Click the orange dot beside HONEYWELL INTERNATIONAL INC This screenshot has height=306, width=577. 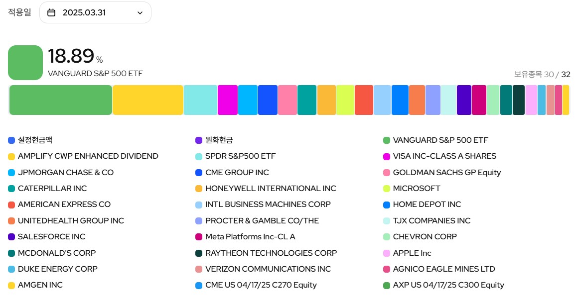199,189
